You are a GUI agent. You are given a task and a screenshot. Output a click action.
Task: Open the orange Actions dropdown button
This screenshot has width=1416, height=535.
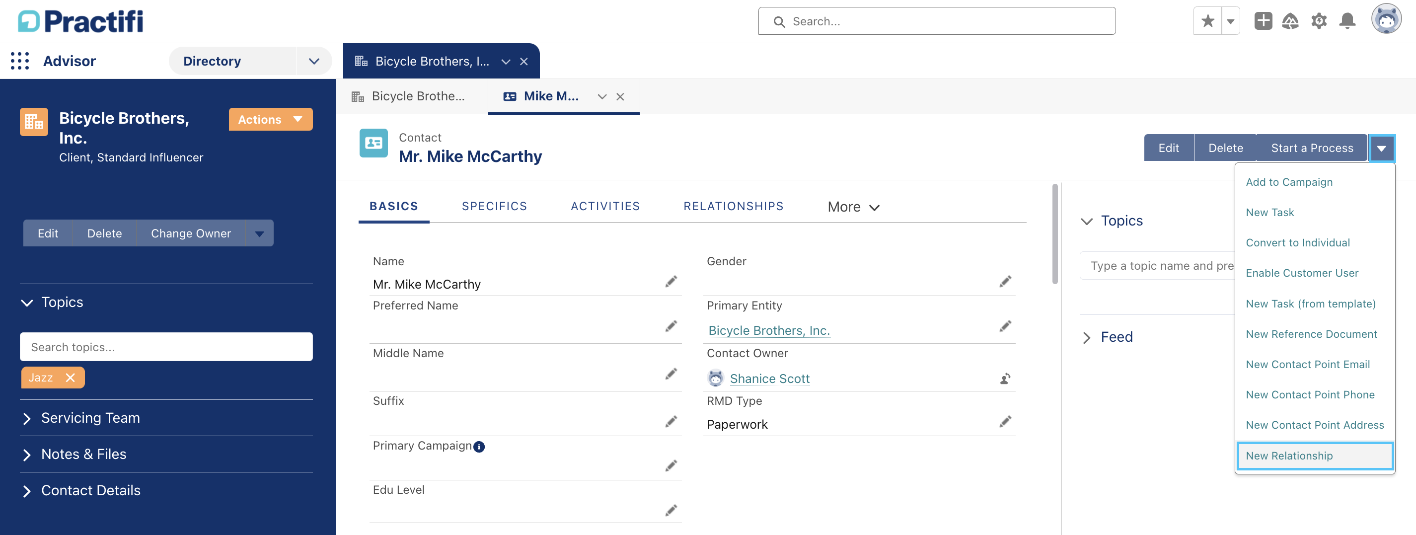(271, 119)
